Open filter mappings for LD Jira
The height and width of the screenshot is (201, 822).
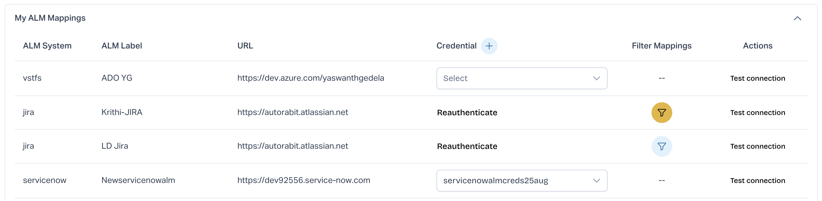click(662, 146)
